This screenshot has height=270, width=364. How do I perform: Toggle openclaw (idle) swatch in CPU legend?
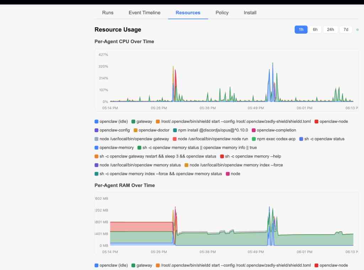97,122
